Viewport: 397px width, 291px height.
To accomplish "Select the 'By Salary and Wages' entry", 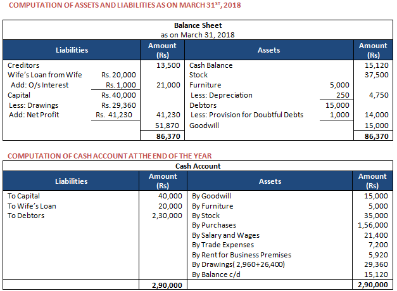I will click(227, 235).
